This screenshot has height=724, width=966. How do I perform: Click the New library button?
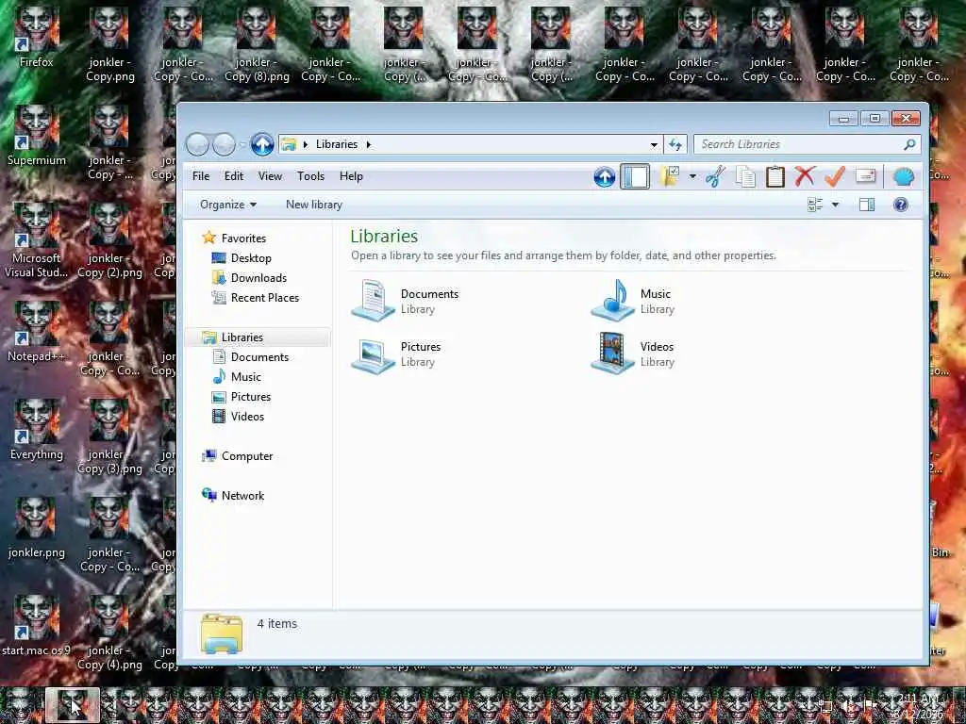[313, 205]
